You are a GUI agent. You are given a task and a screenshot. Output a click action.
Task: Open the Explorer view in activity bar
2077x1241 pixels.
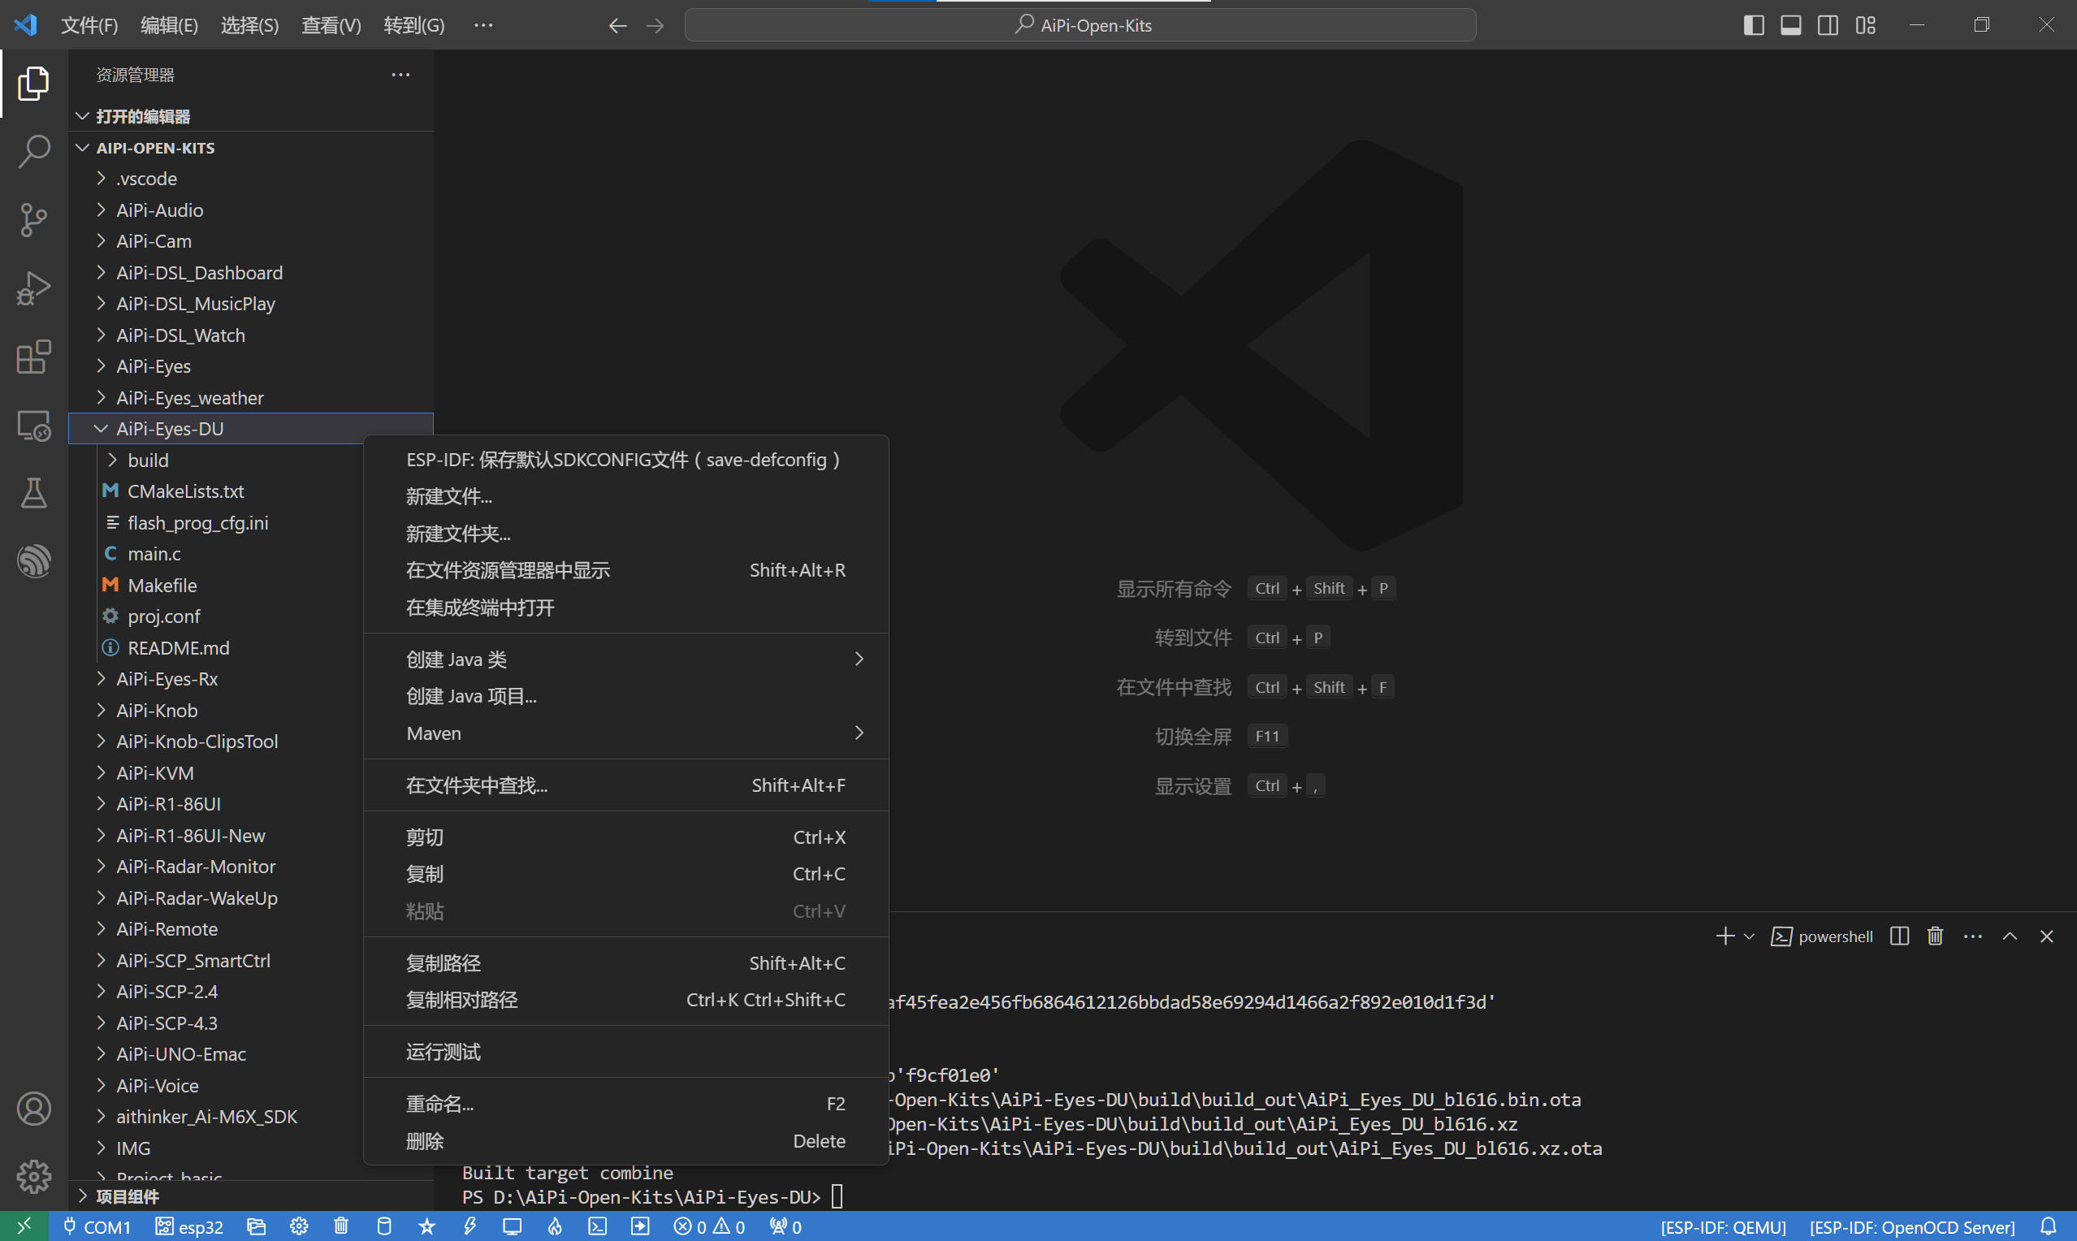(x=33, y=83)
